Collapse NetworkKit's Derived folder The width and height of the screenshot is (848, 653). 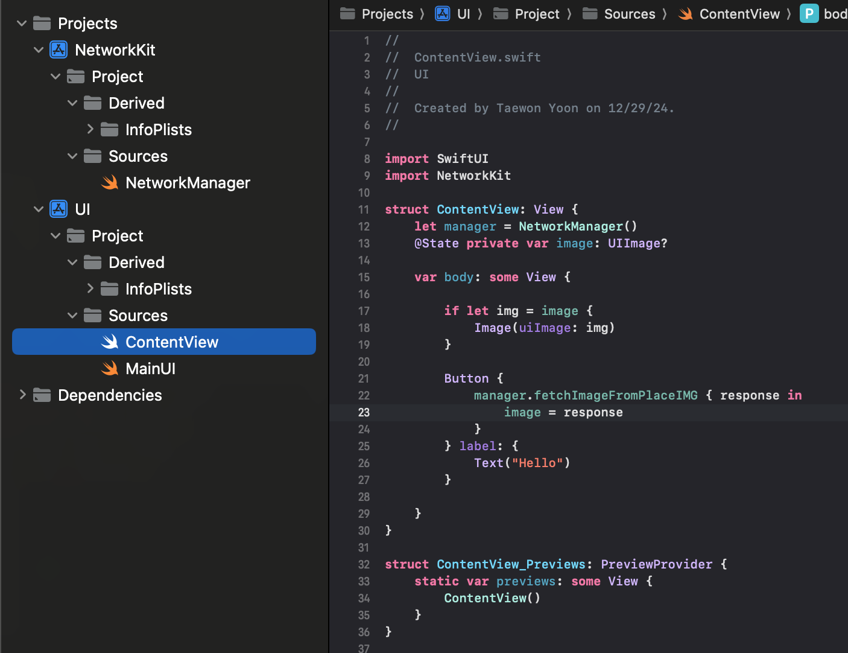pyautogui.click(x=72, y=103)
